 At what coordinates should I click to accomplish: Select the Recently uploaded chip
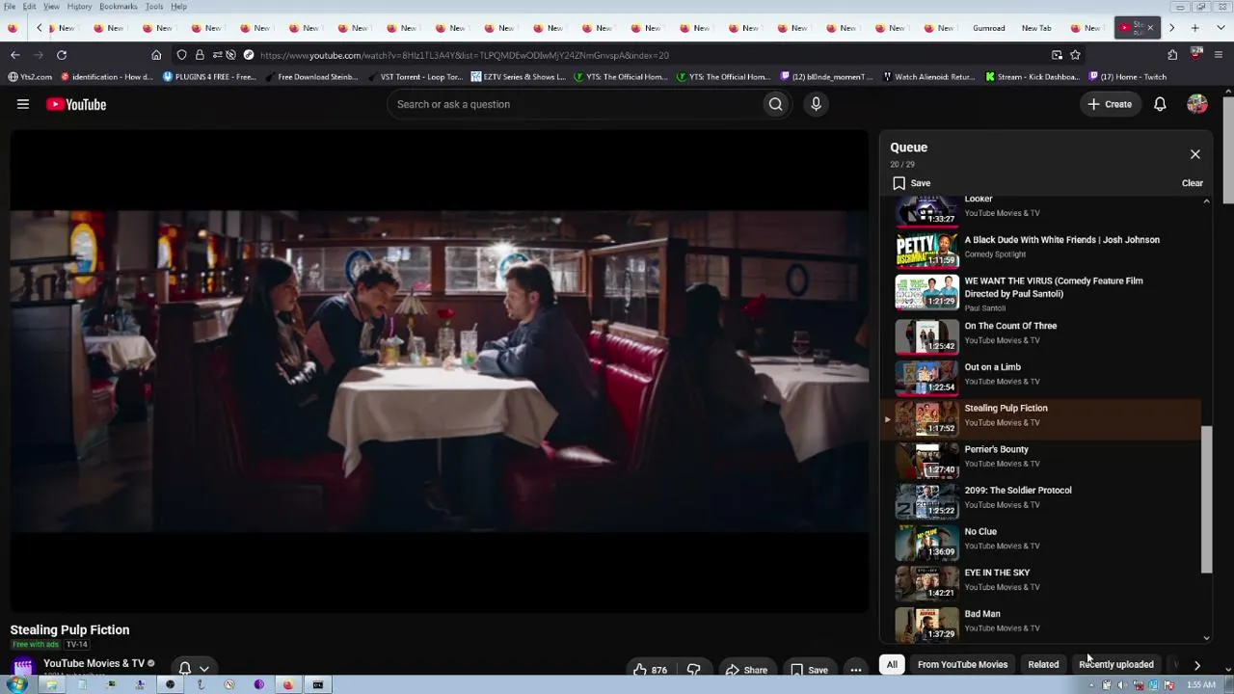(x=1116, y=664)
